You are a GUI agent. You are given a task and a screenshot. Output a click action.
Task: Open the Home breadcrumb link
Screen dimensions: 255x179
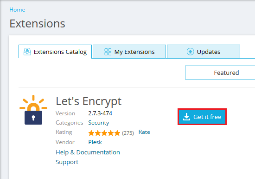click(17, 10)
